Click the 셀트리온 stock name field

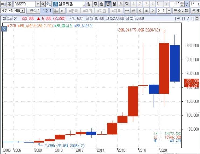click(x=69, y=4)
